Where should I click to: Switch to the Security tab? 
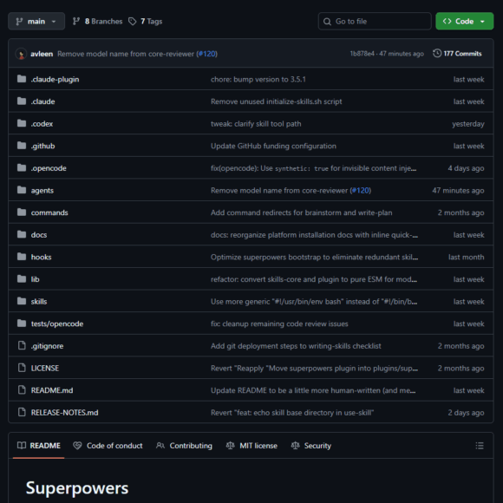pos(310,446)
